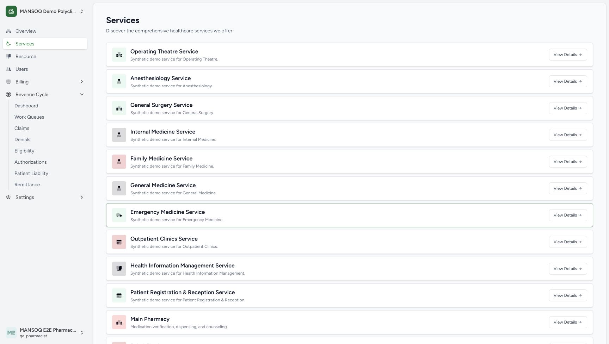Screen dimensions: 609x344
Task: Click the General Surgery Service icon
Action: 119,108
